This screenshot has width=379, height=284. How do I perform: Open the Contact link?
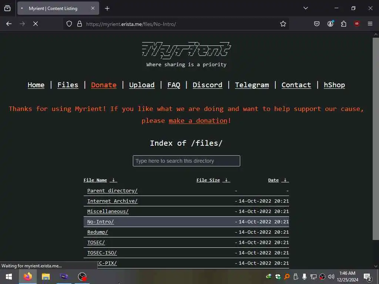[x=296, y=85]
